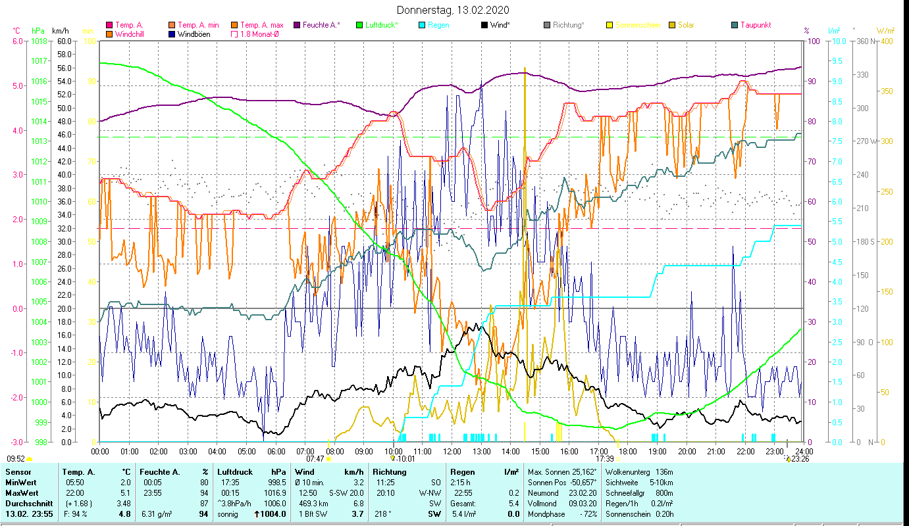This screenshot has width=909, height=526.
Task: Click the blue Windböen legend square
Action: (172, 34)
